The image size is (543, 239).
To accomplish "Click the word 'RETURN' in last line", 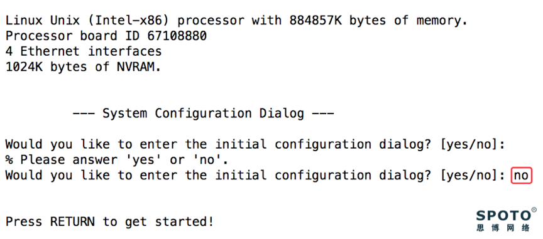I will pyautogui.click(x=72, y=221).
